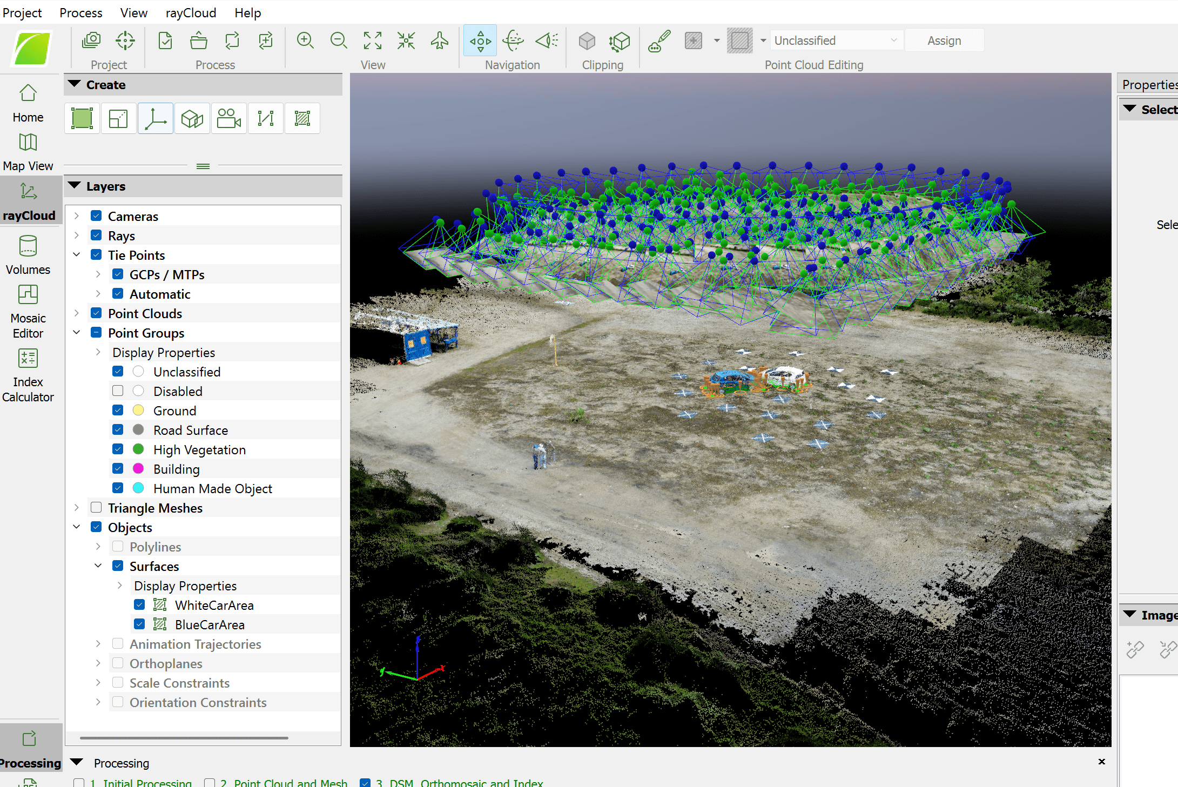
Task: Click the Zoom Out magnifier icon
Action: 339,41
